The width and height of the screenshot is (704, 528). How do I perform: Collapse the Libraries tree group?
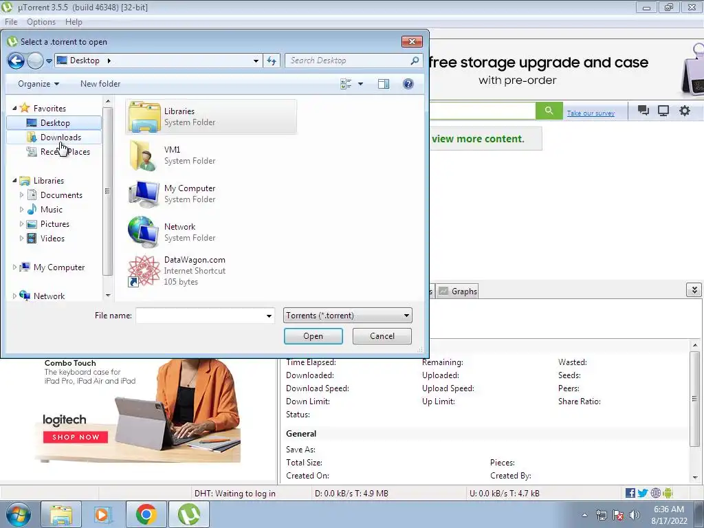click(14, 181)
